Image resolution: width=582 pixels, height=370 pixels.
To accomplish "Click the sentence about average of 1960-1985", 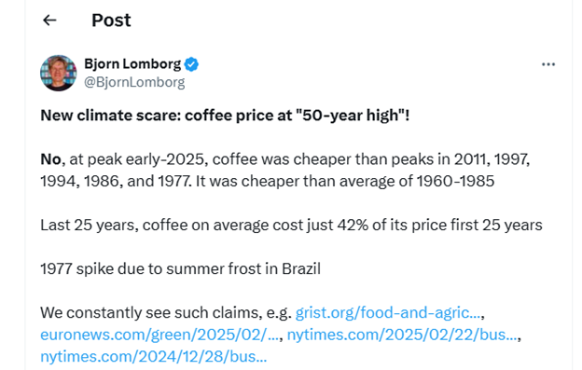I will pos(345,182).
